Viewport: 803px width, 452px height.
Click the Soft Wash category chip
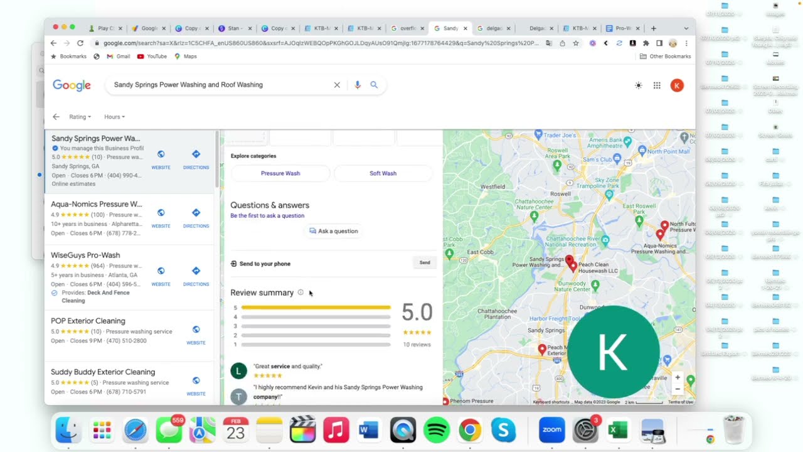pos(383,173)
